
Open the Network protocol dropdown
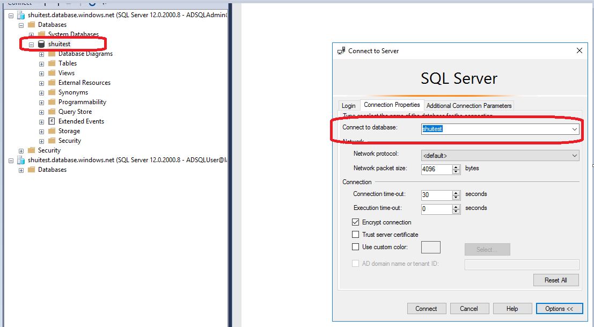[574, 156]
